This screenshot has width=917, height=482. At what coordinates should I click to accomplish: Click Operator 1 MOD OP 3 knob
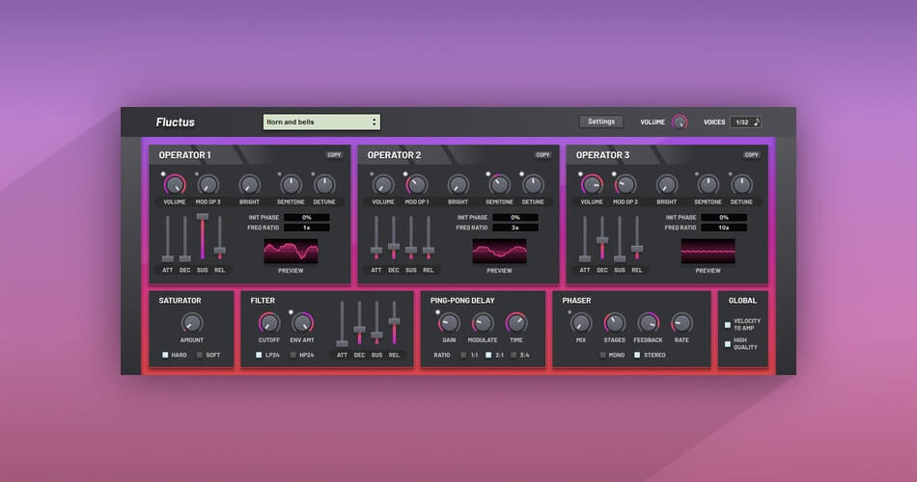coord(208,185)
